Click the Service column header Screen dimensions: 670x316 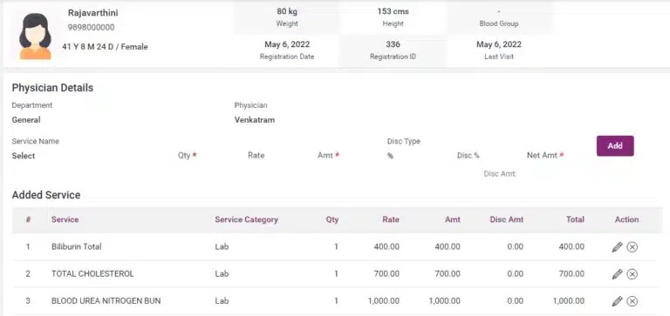(65, 219)
